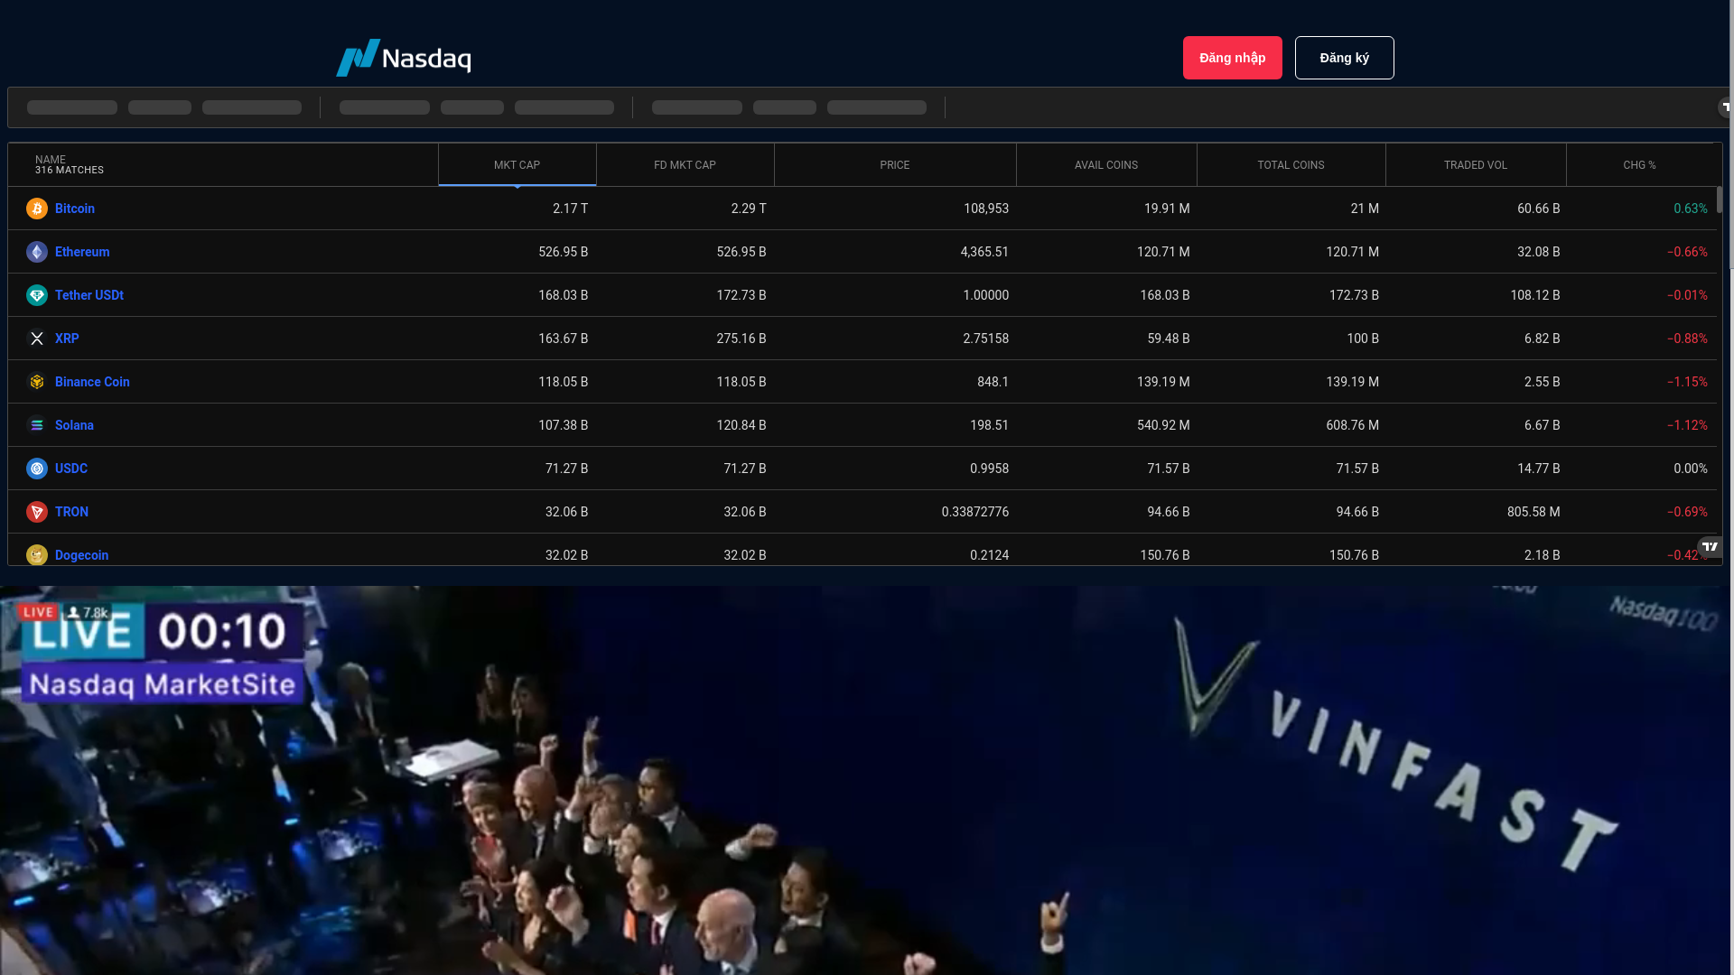Click the Solana coin icon
The width and height of the screenshot is (1734, 975).
37,425
